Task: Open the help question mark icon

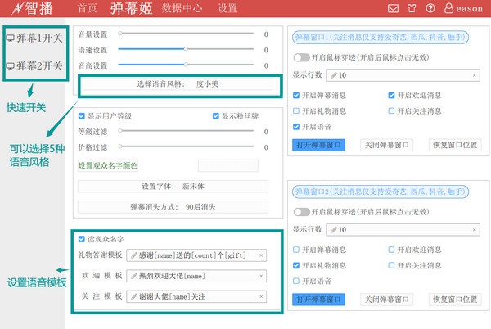Action: [430, 9]
